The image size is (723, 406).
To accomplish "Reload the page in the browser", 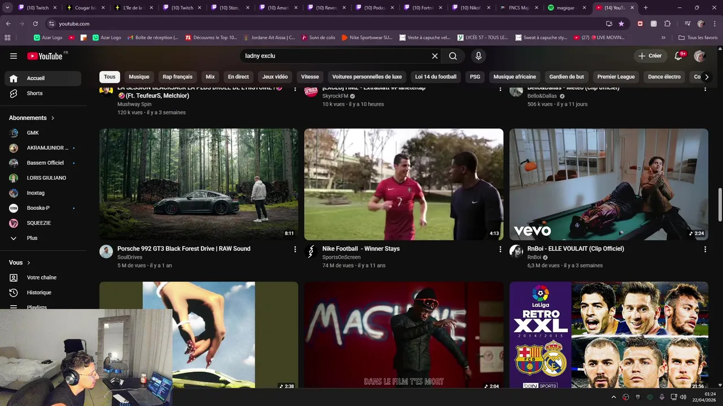I will coord(35,24).
